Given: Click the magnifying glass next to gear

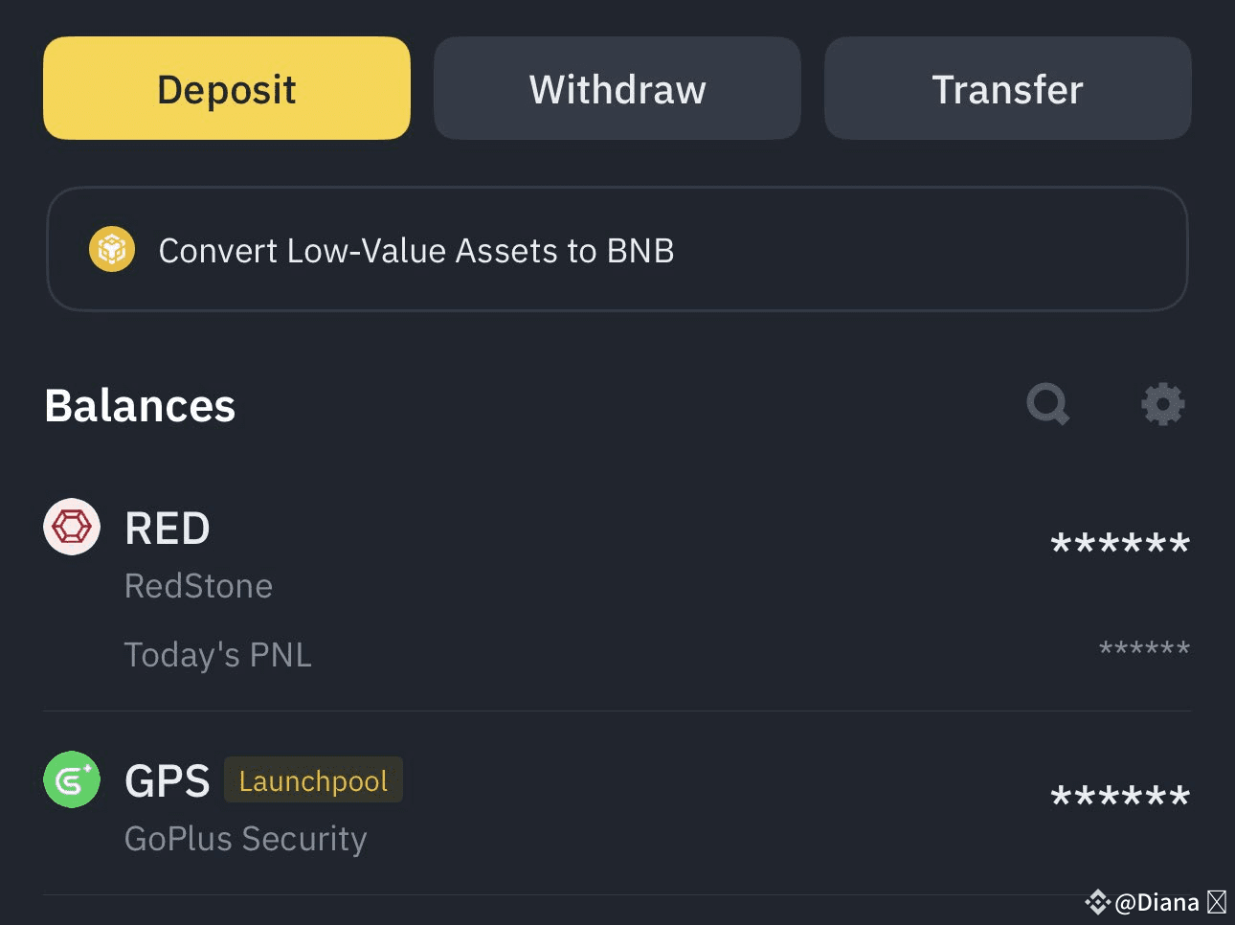Looking at the screenshot, I should (x=1047, y=404).
